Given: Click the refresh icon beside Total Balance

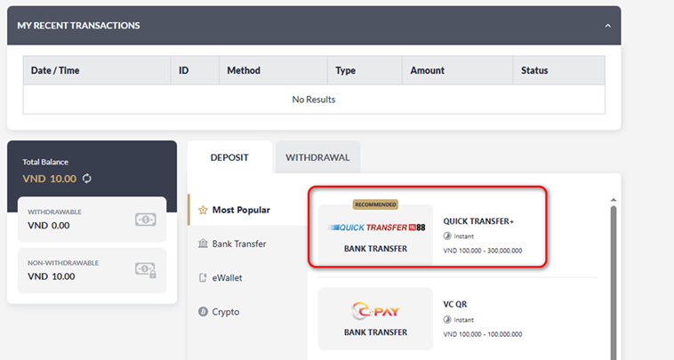Looking at the screenshot, I should [x=87, y=179].
